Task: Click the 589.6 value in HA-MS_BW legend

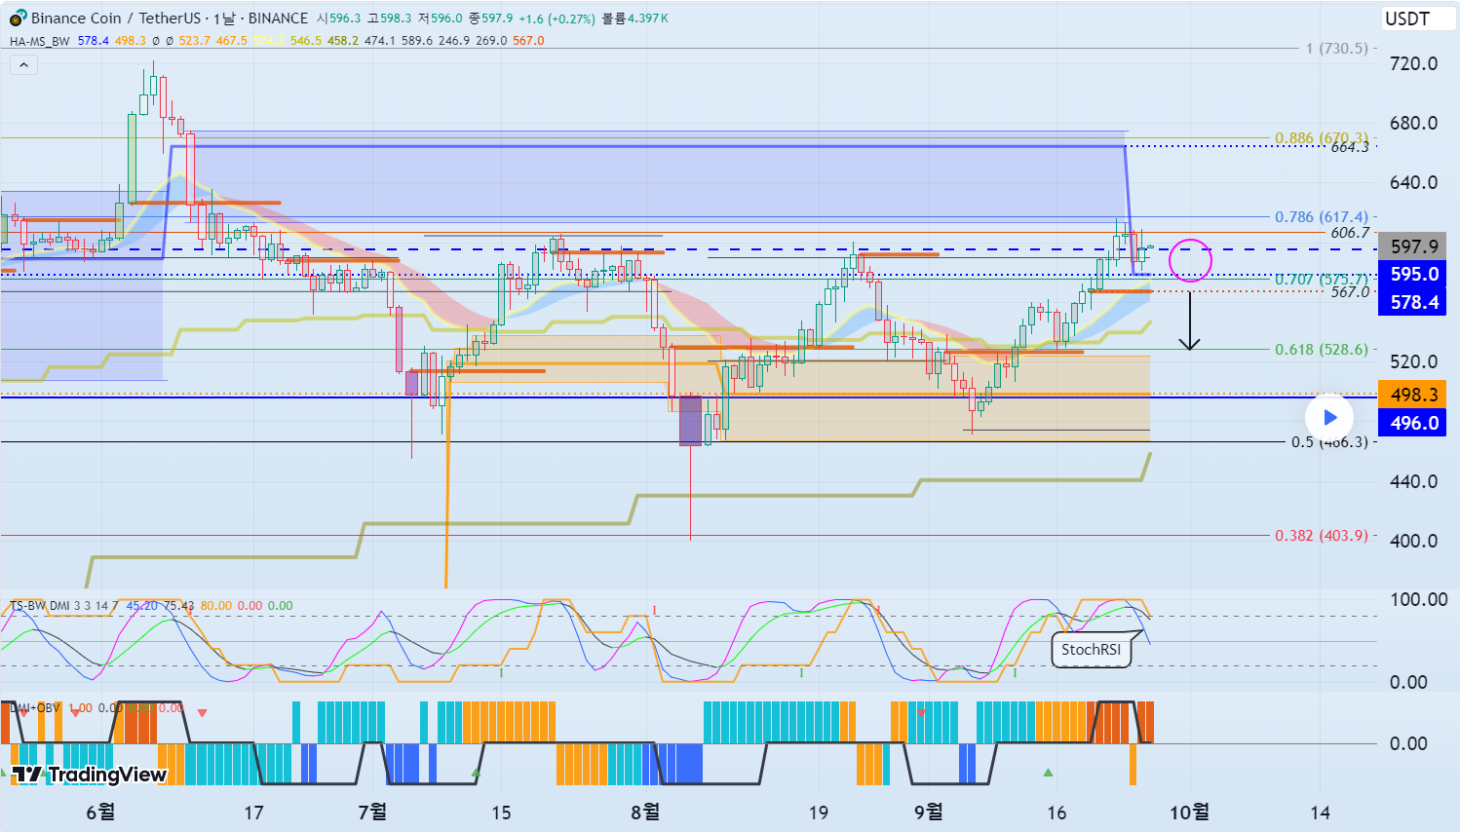Action: click(x=417, y=41)
